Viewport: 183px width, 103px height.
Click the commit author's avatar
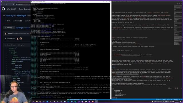(x=6, y=33)
